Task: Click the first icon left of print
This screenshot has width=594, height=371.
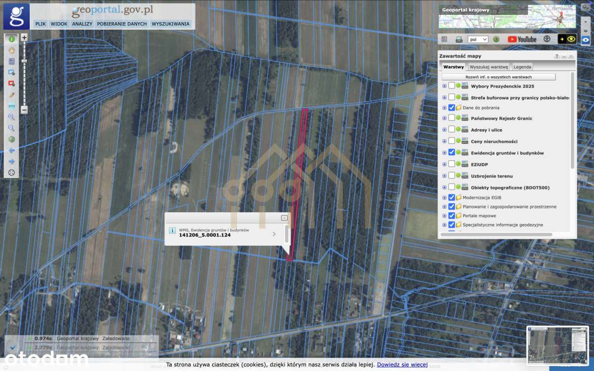Action: pyautogui.click(x=444, y=39)
